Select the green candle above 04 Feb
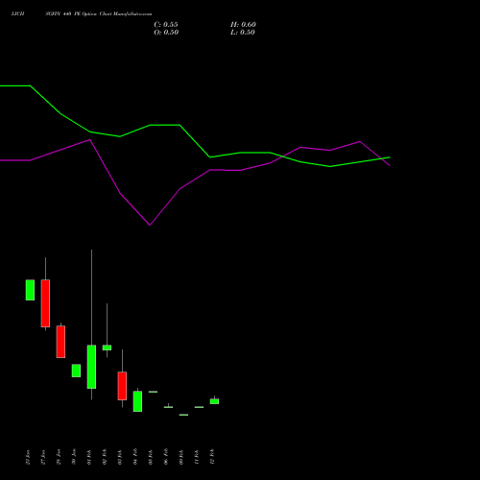 pos(137,401)
